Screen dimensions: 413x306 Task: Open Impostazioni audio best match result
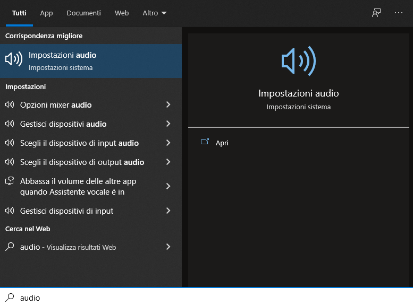click(91, 61)
